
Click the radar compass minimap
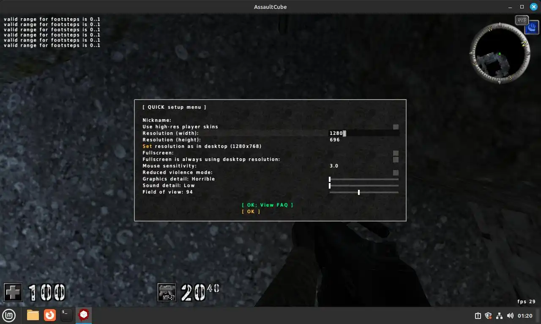point(500,54)
